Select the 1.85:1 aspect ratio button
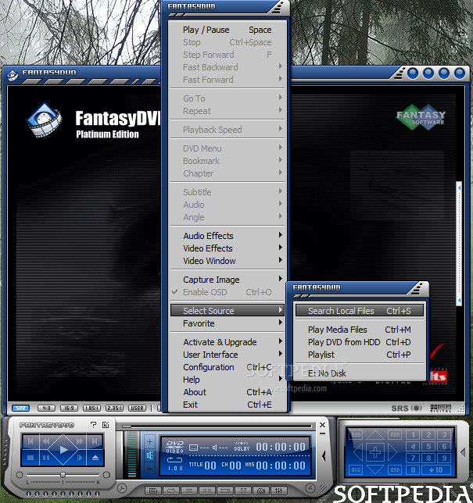The image size is (473, 503). point(91,408)
